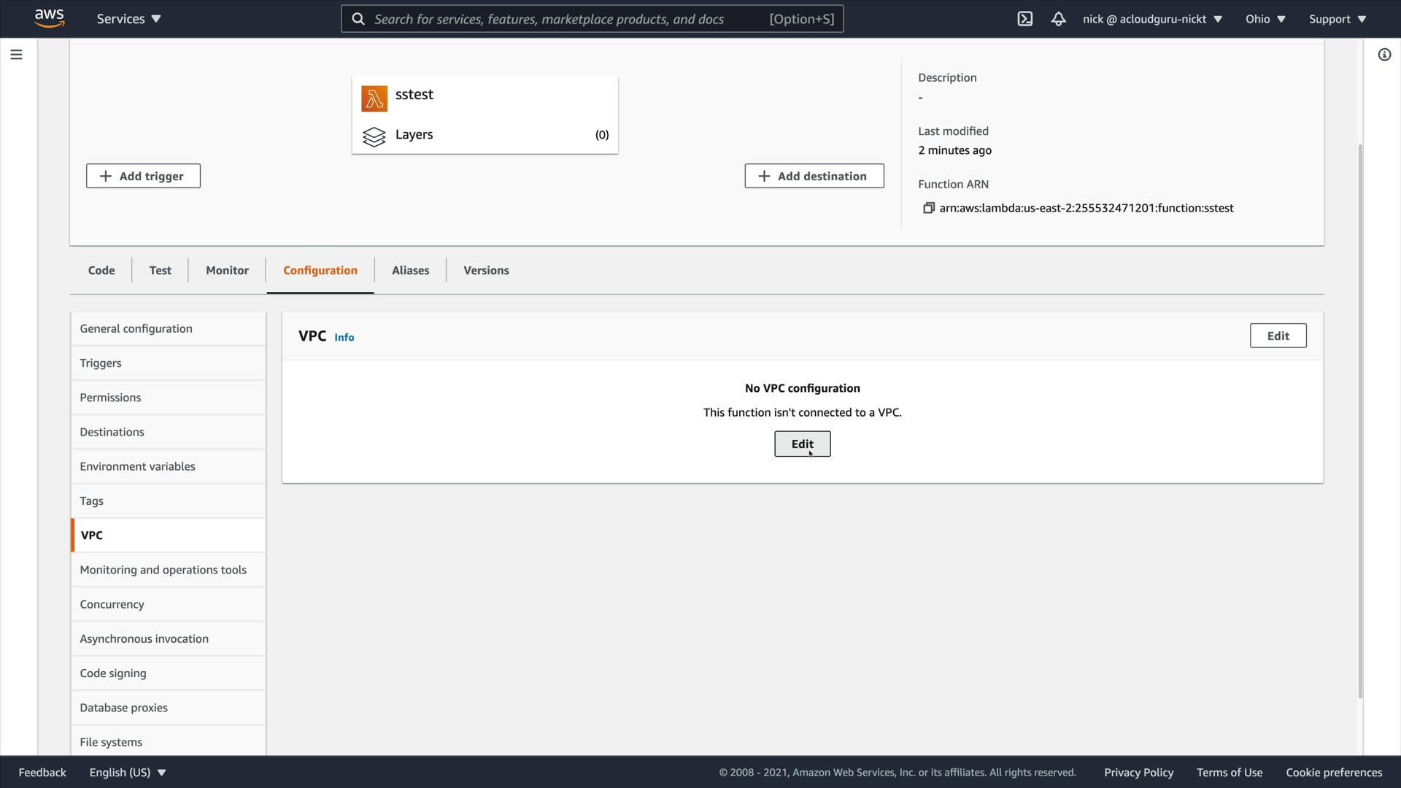Open the notifications bell icon
The height and width of the screenshot is (788, 1401).
click(1058, 19)
